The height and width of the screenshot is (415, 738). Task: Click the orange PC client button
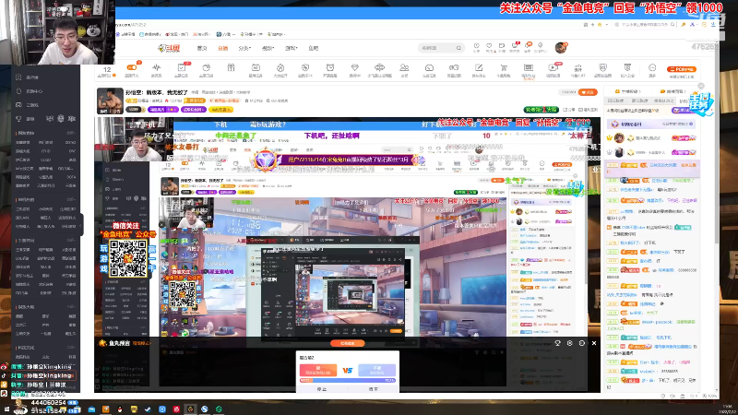[x=682, y=69]
